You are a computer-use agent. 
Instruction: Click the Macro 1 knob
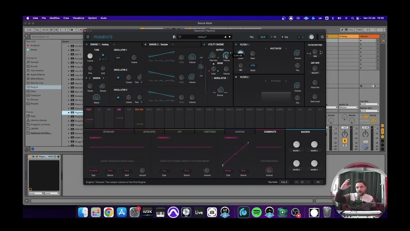pyautogui.click(x=296, y=145)
